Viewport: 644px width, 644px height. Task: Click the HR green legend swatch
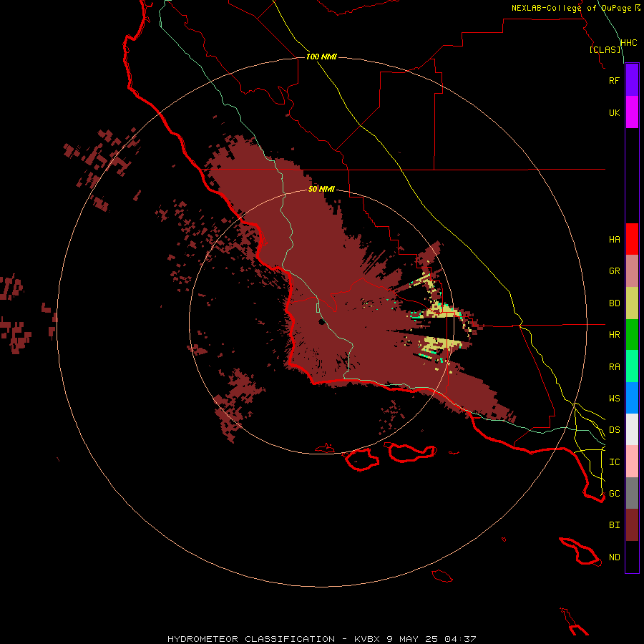pyautogui.click(x=632, y=335)
